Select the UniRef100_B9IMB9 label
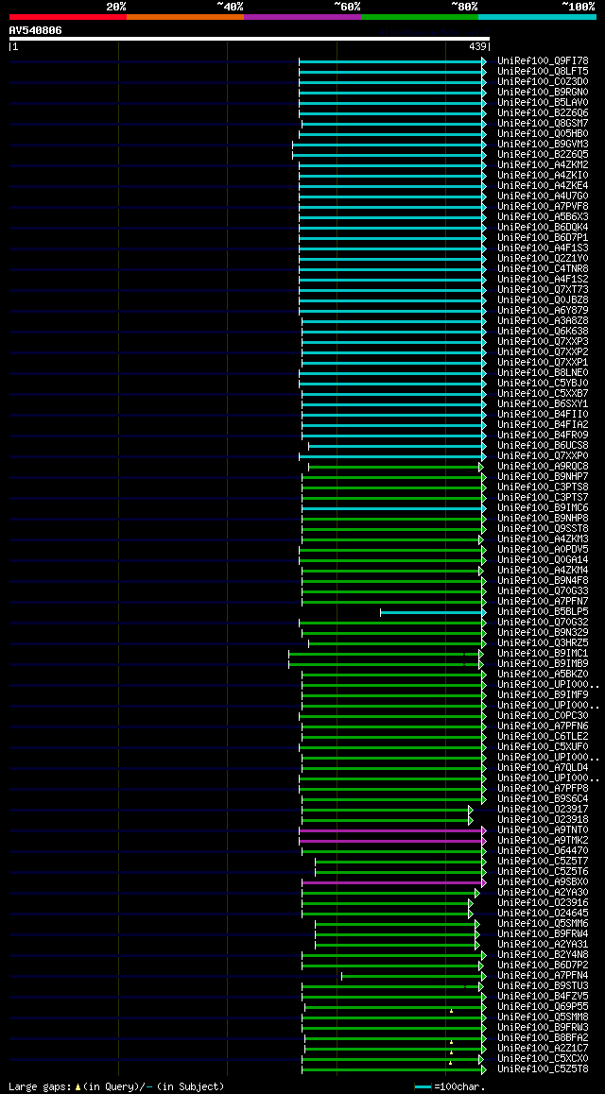 click(543, 664)
